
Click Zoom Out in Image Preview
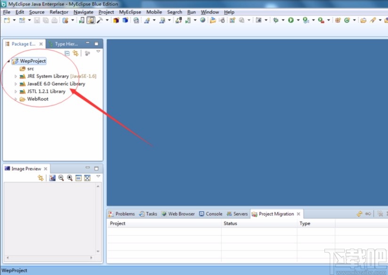tap(61, 178)
